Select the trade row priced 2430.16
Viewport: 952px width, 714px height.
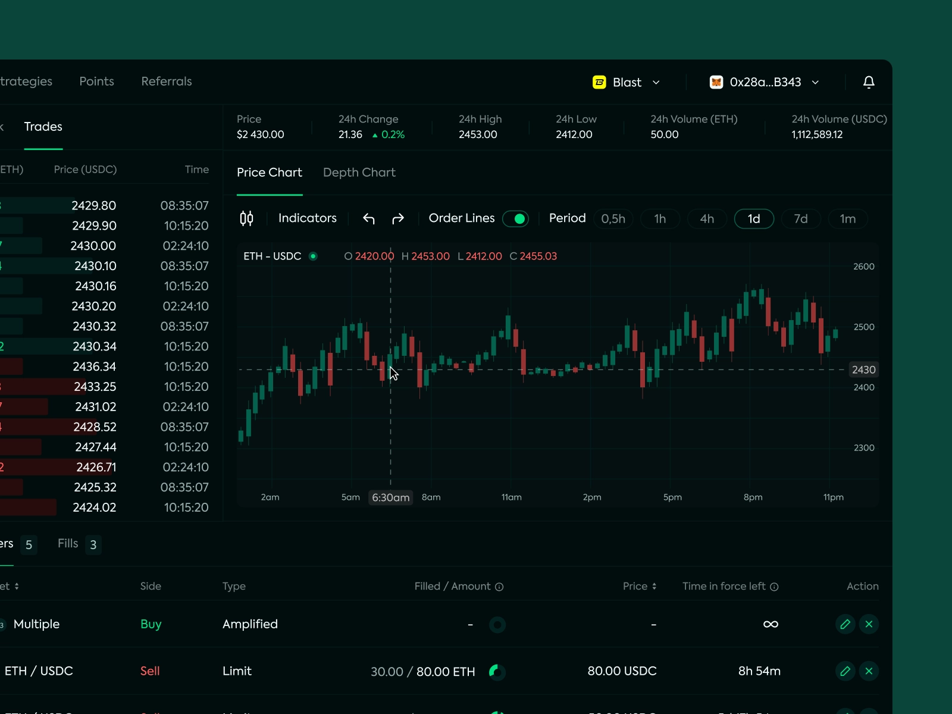pyautogui.click(x=104, y=286)
